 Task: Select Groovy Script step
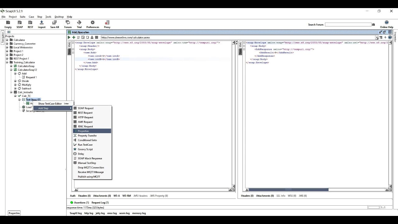click(92, 149)
